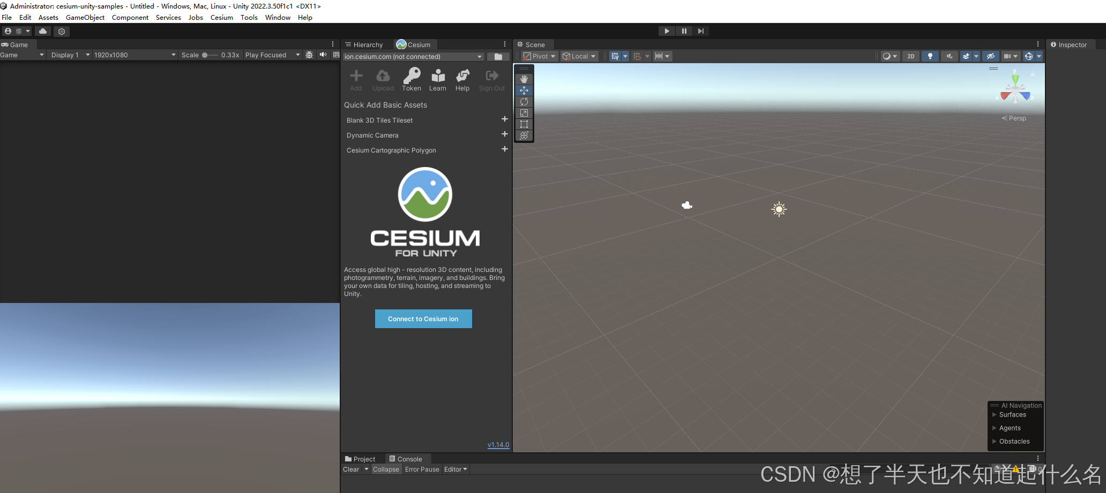1106x493 pixels.
Task: Open the Scene draw mode dropdown
Action: (x=890, y=56)
